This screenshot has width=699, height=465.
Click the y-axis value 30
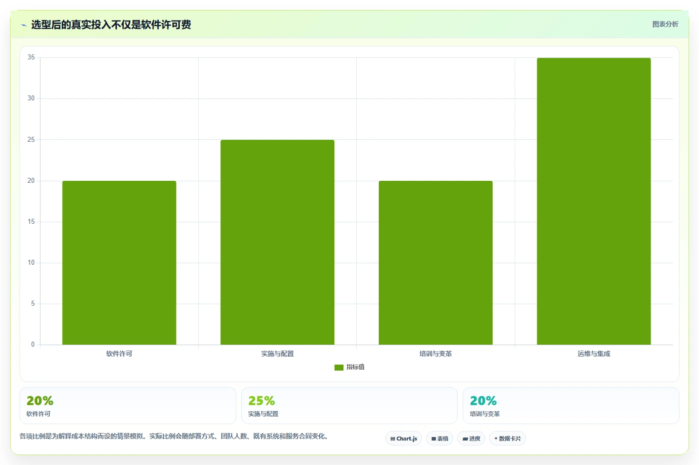[31, 98]
